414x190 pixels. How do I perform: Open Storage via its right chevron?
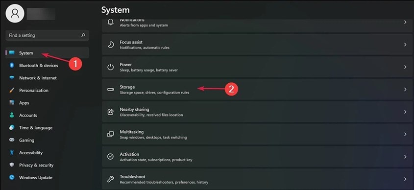[405, 90]
